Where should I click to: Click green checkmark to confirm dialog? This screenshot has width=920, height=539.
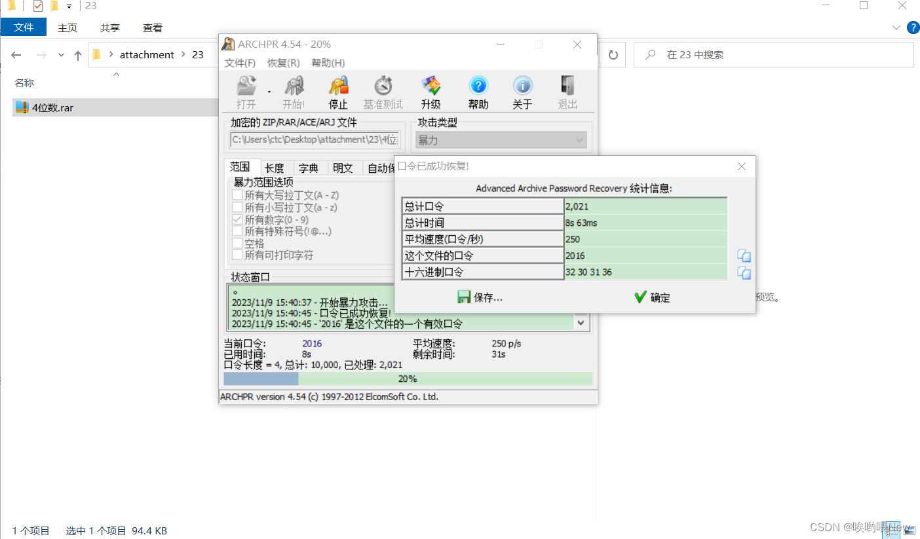pyautogui.click(x=641, y=297)
